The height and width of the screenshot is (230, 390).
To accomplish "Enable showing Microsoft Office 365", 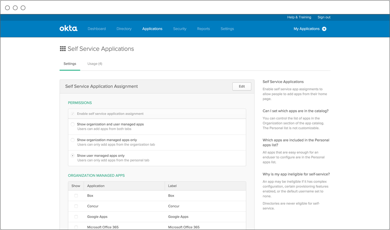I will 76,227.
